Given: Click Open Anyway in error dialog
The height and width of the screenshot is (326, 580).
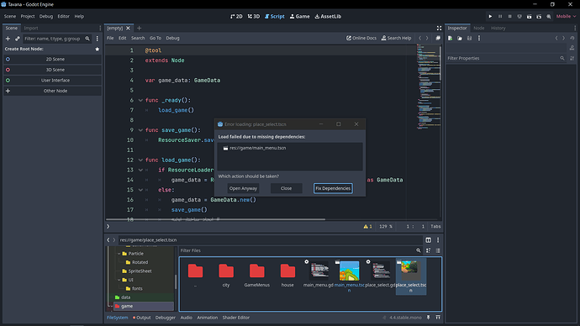Looking at the screenshot, I should point(243,188).
